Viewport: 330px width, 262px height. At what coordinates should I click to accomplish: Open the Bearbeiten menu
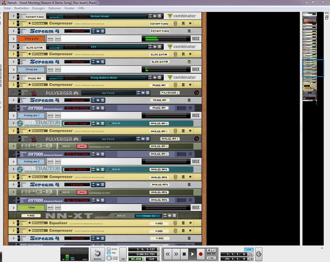21,8
